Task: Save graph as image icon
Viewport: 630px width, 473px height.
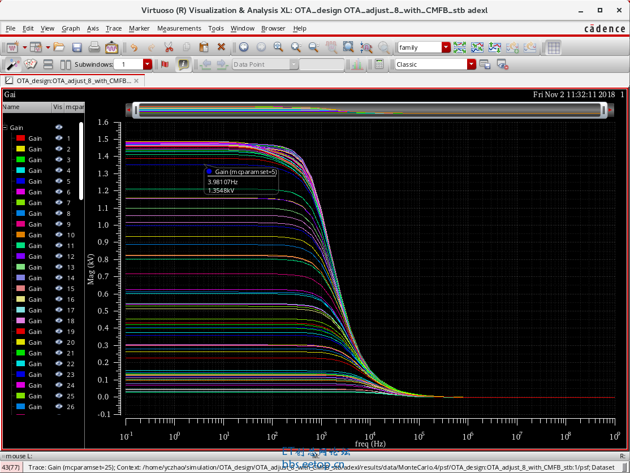Action: pyautogui.click(x=112, y=47)
